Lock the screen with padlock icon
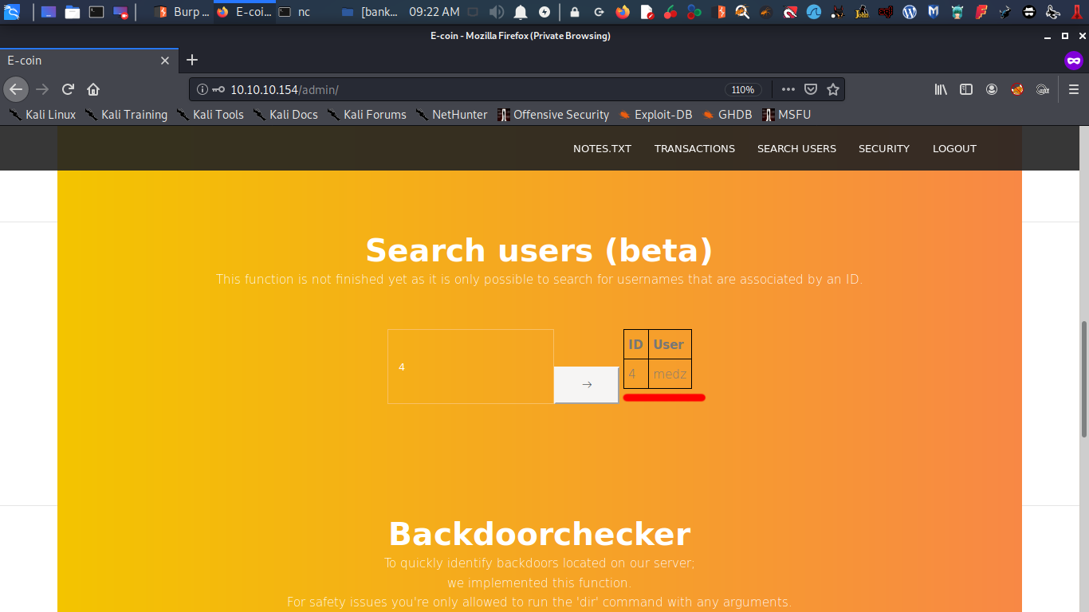The width and height of the screenshot is (1089, 612). point(575,12)
